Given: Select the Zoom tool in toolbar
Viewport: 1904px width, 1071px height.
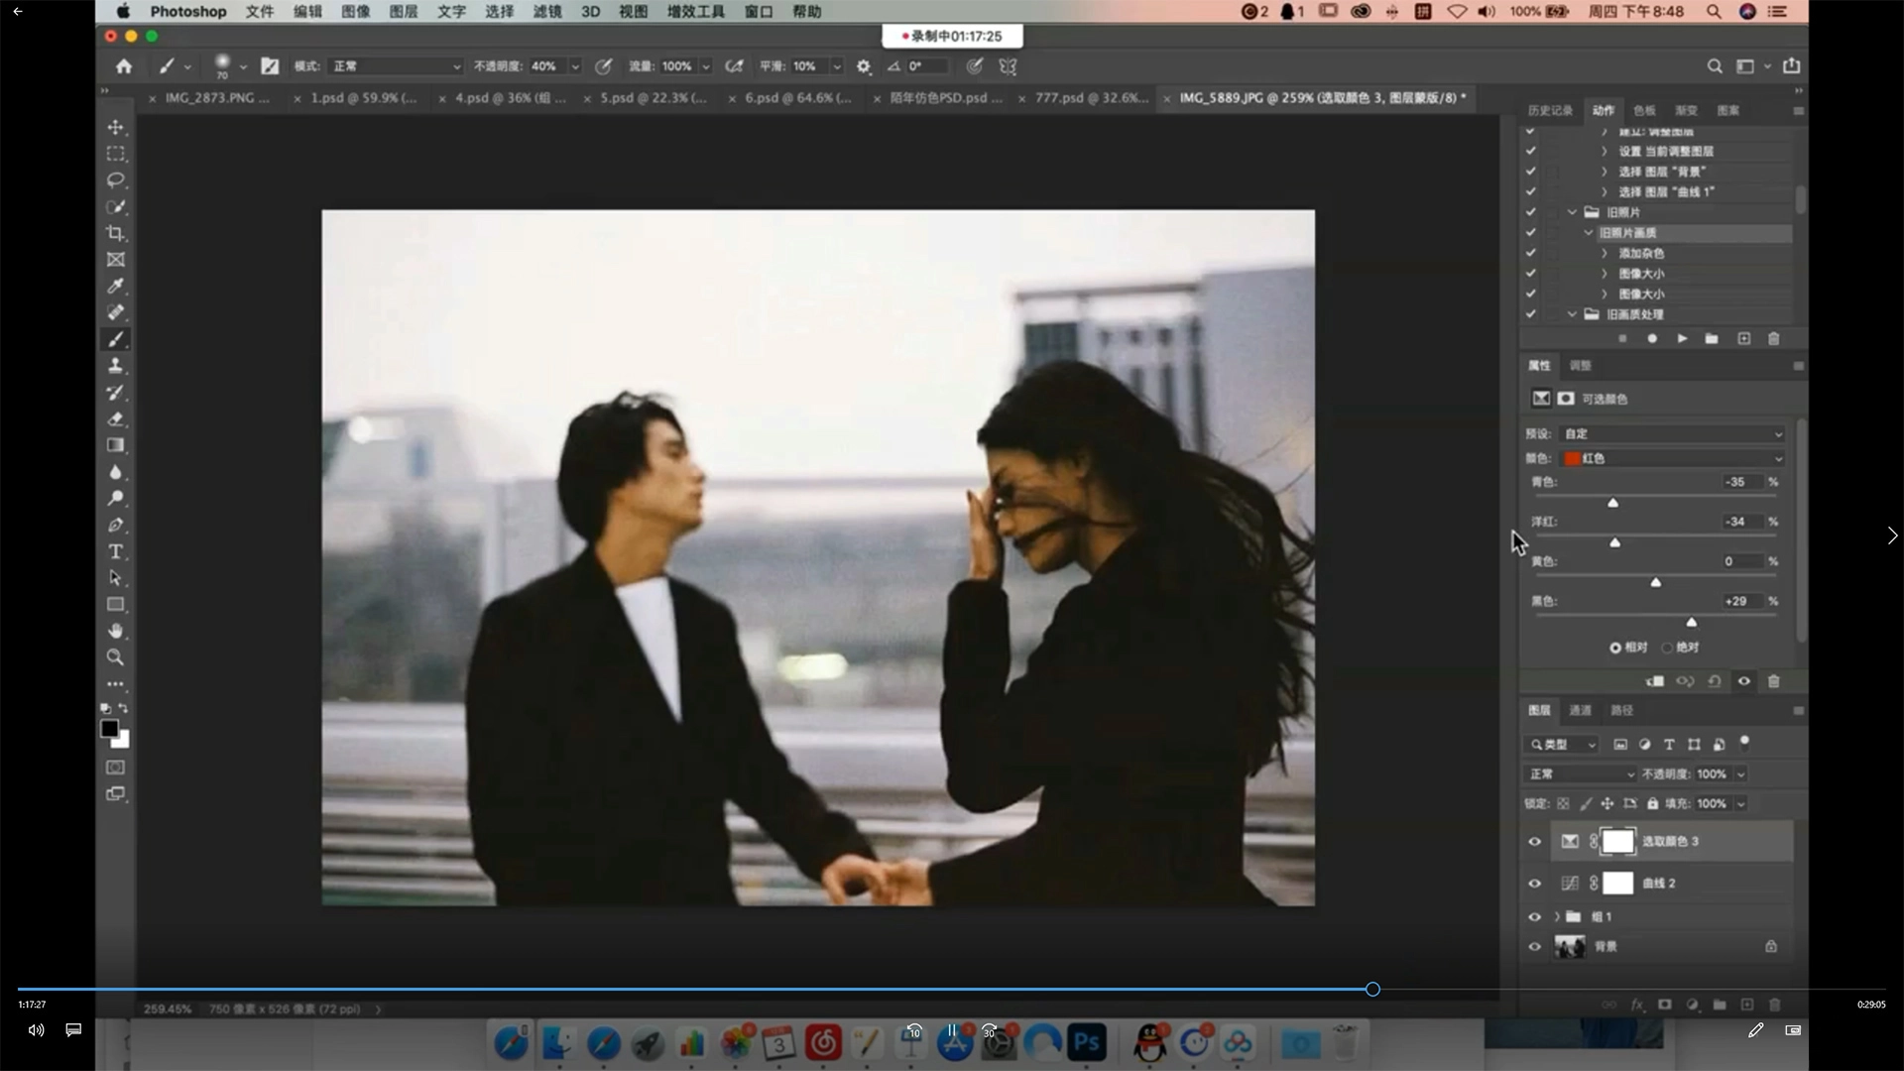Looking at the screenshot, I should (116, 657).
